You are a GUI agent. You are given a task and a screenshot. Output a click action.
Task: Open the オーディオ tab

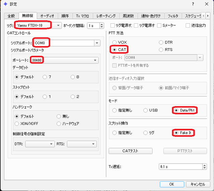pyautogui.click(x=47, y=16)
